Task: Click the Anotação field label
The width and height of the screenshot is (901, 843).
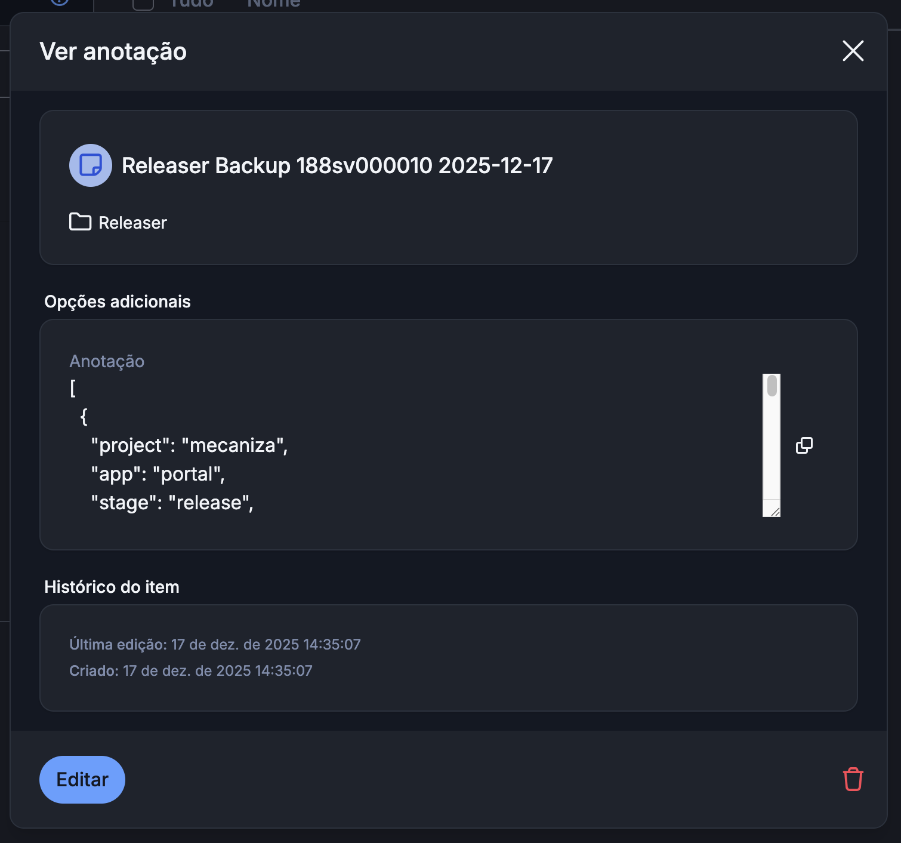Action: [x=107, y=361]
